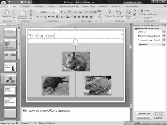Open the Κινήσεις ribbon tab

(51, 7)
